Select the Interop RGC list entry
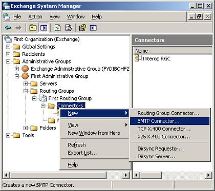The image size is (215, 191). pos(156,58)
